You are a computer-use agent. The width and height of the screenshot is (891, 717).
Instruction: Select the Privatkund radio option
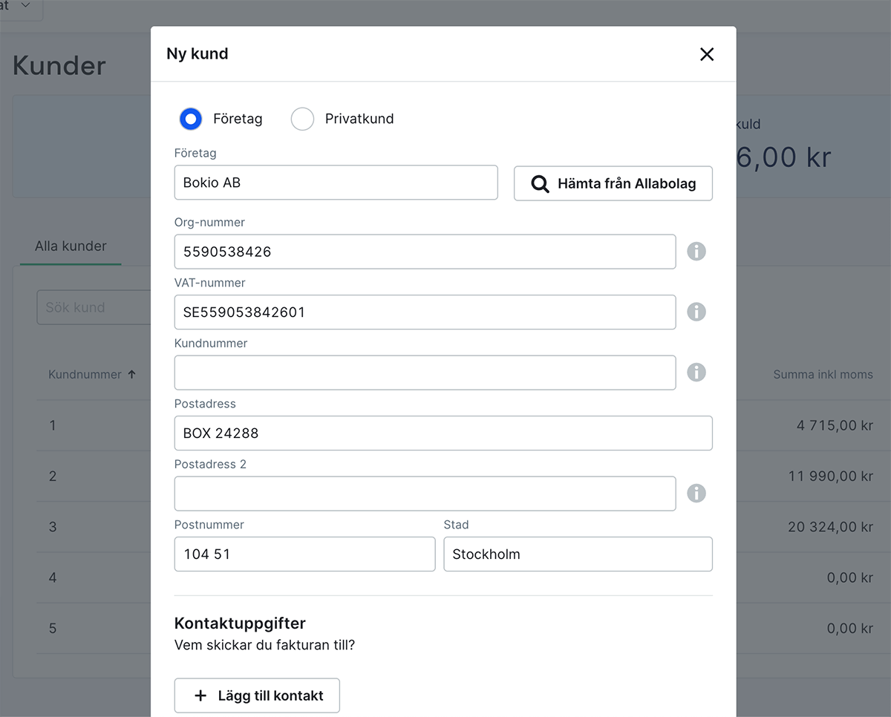(x=302, y=119)
